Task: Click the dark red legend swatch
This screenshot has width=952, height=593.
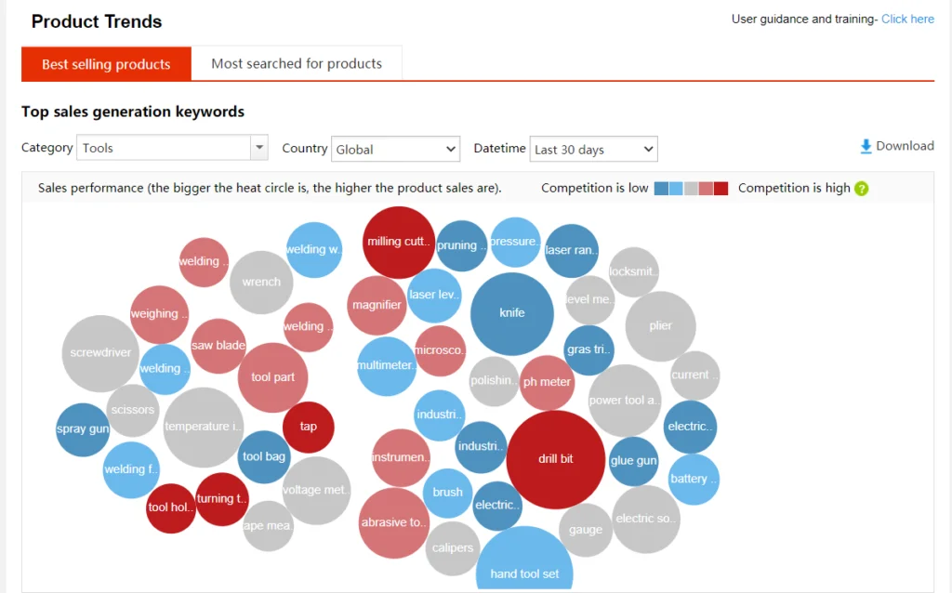Action: click(721, 189)
